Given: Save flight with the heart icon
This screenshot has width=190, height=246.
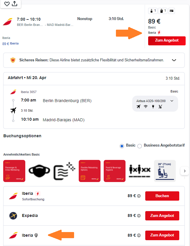Looking at the screenshot, I should 7,4.
